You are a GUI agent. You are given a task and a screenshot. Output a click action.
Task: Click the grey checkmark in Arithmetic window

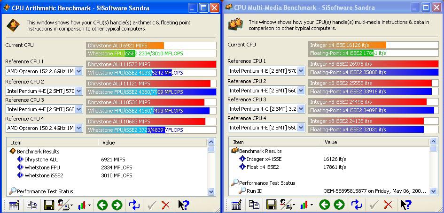[x=152, y=205]
